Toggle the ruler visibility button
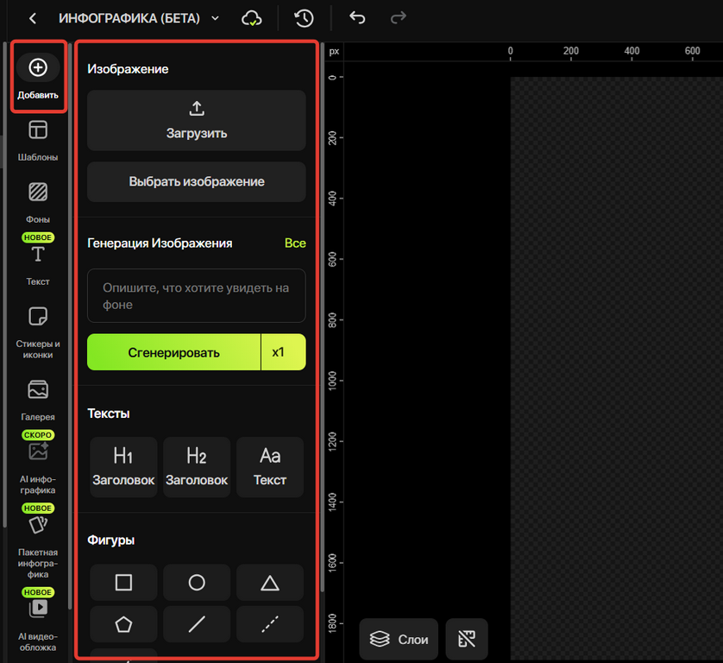The width and height of the screenshot is (723, 663). click(x=467, y=639)
